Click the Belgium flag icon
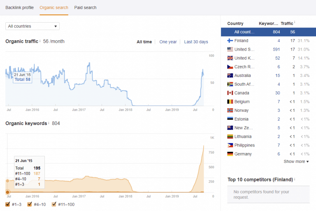 coord(230,102)
